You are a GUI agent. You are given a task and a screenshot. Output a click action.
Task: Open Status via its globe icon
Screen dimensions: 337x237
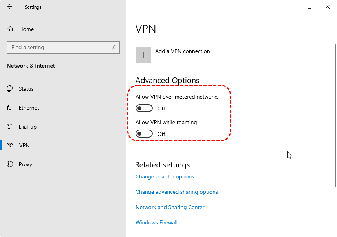[x=10, y=89]
